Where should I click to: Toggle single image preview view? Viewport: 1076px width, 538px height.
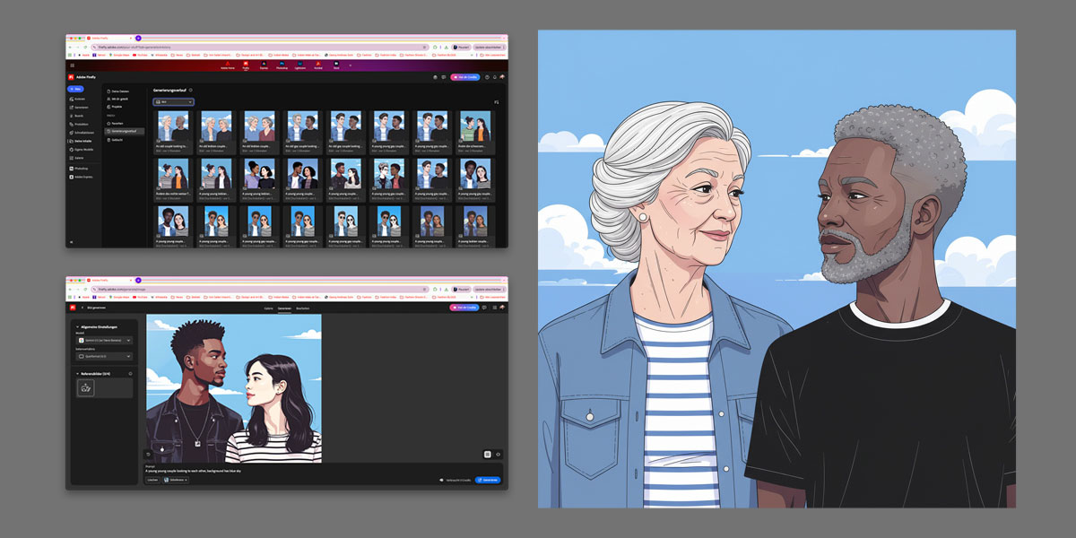pyautogui.click(x=497, y=455)
